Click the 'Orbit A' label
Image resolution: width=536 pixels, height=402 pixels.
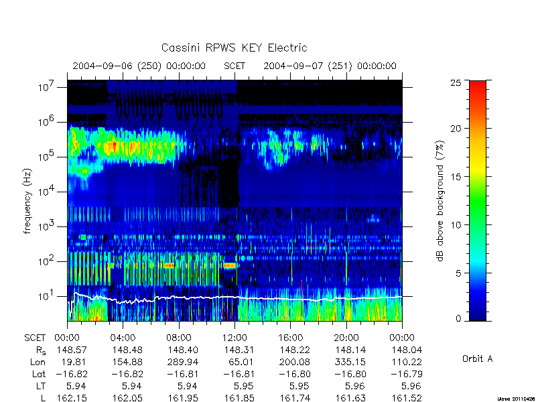(477, 358)
